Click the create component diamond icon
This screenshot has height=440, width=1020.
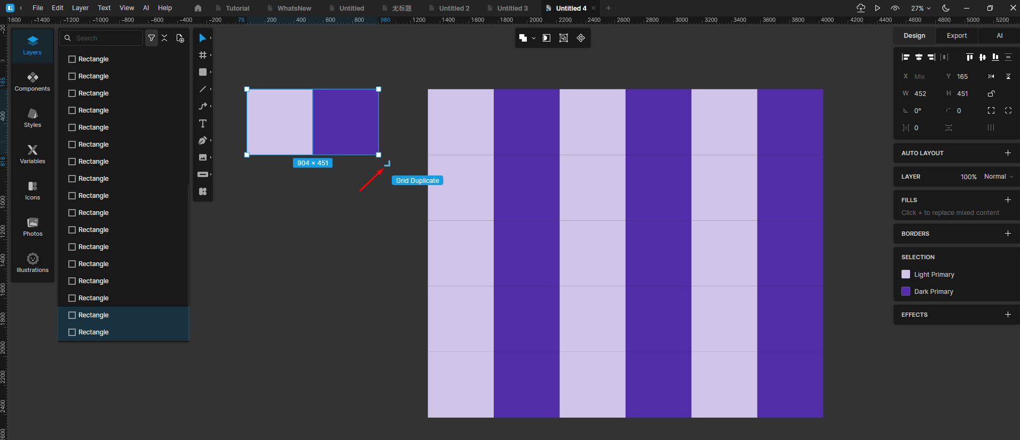point(581,38)
